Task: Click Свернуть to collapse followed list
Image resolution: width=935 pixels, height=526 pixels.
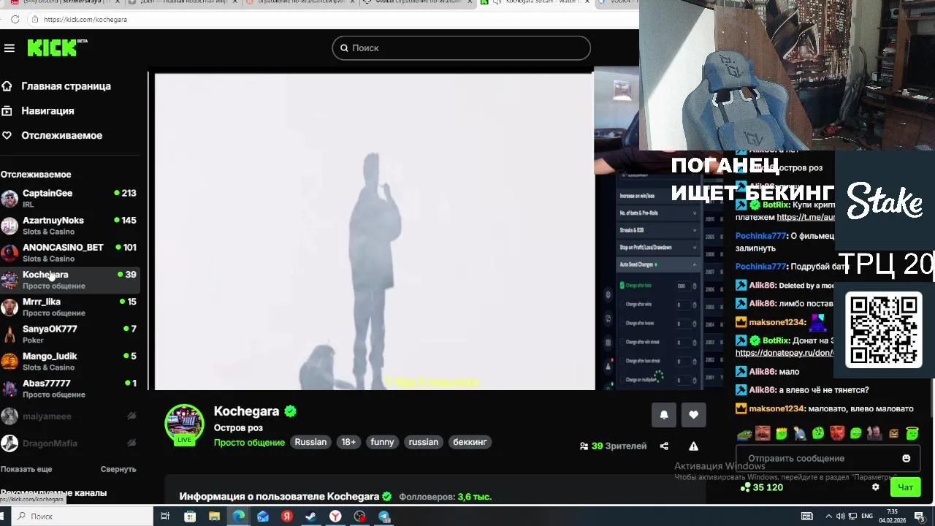Action: pyautogui.click(x=118, y=469)
